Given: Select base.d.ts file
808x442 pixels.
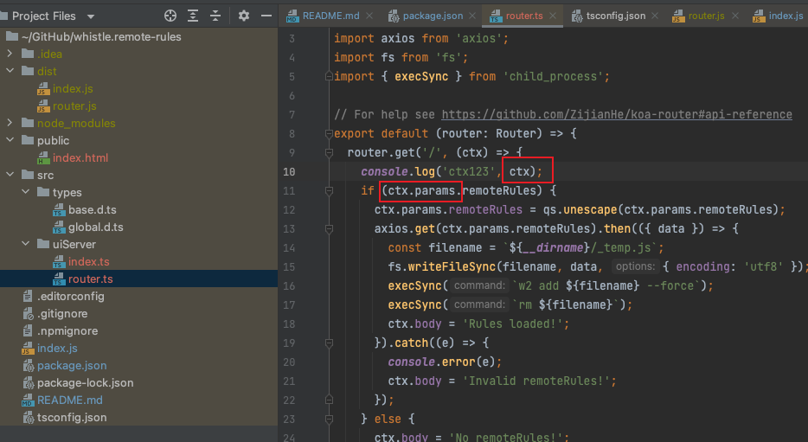Looking at the screenshot, I should pyautogui.click(x=93, y=209).
